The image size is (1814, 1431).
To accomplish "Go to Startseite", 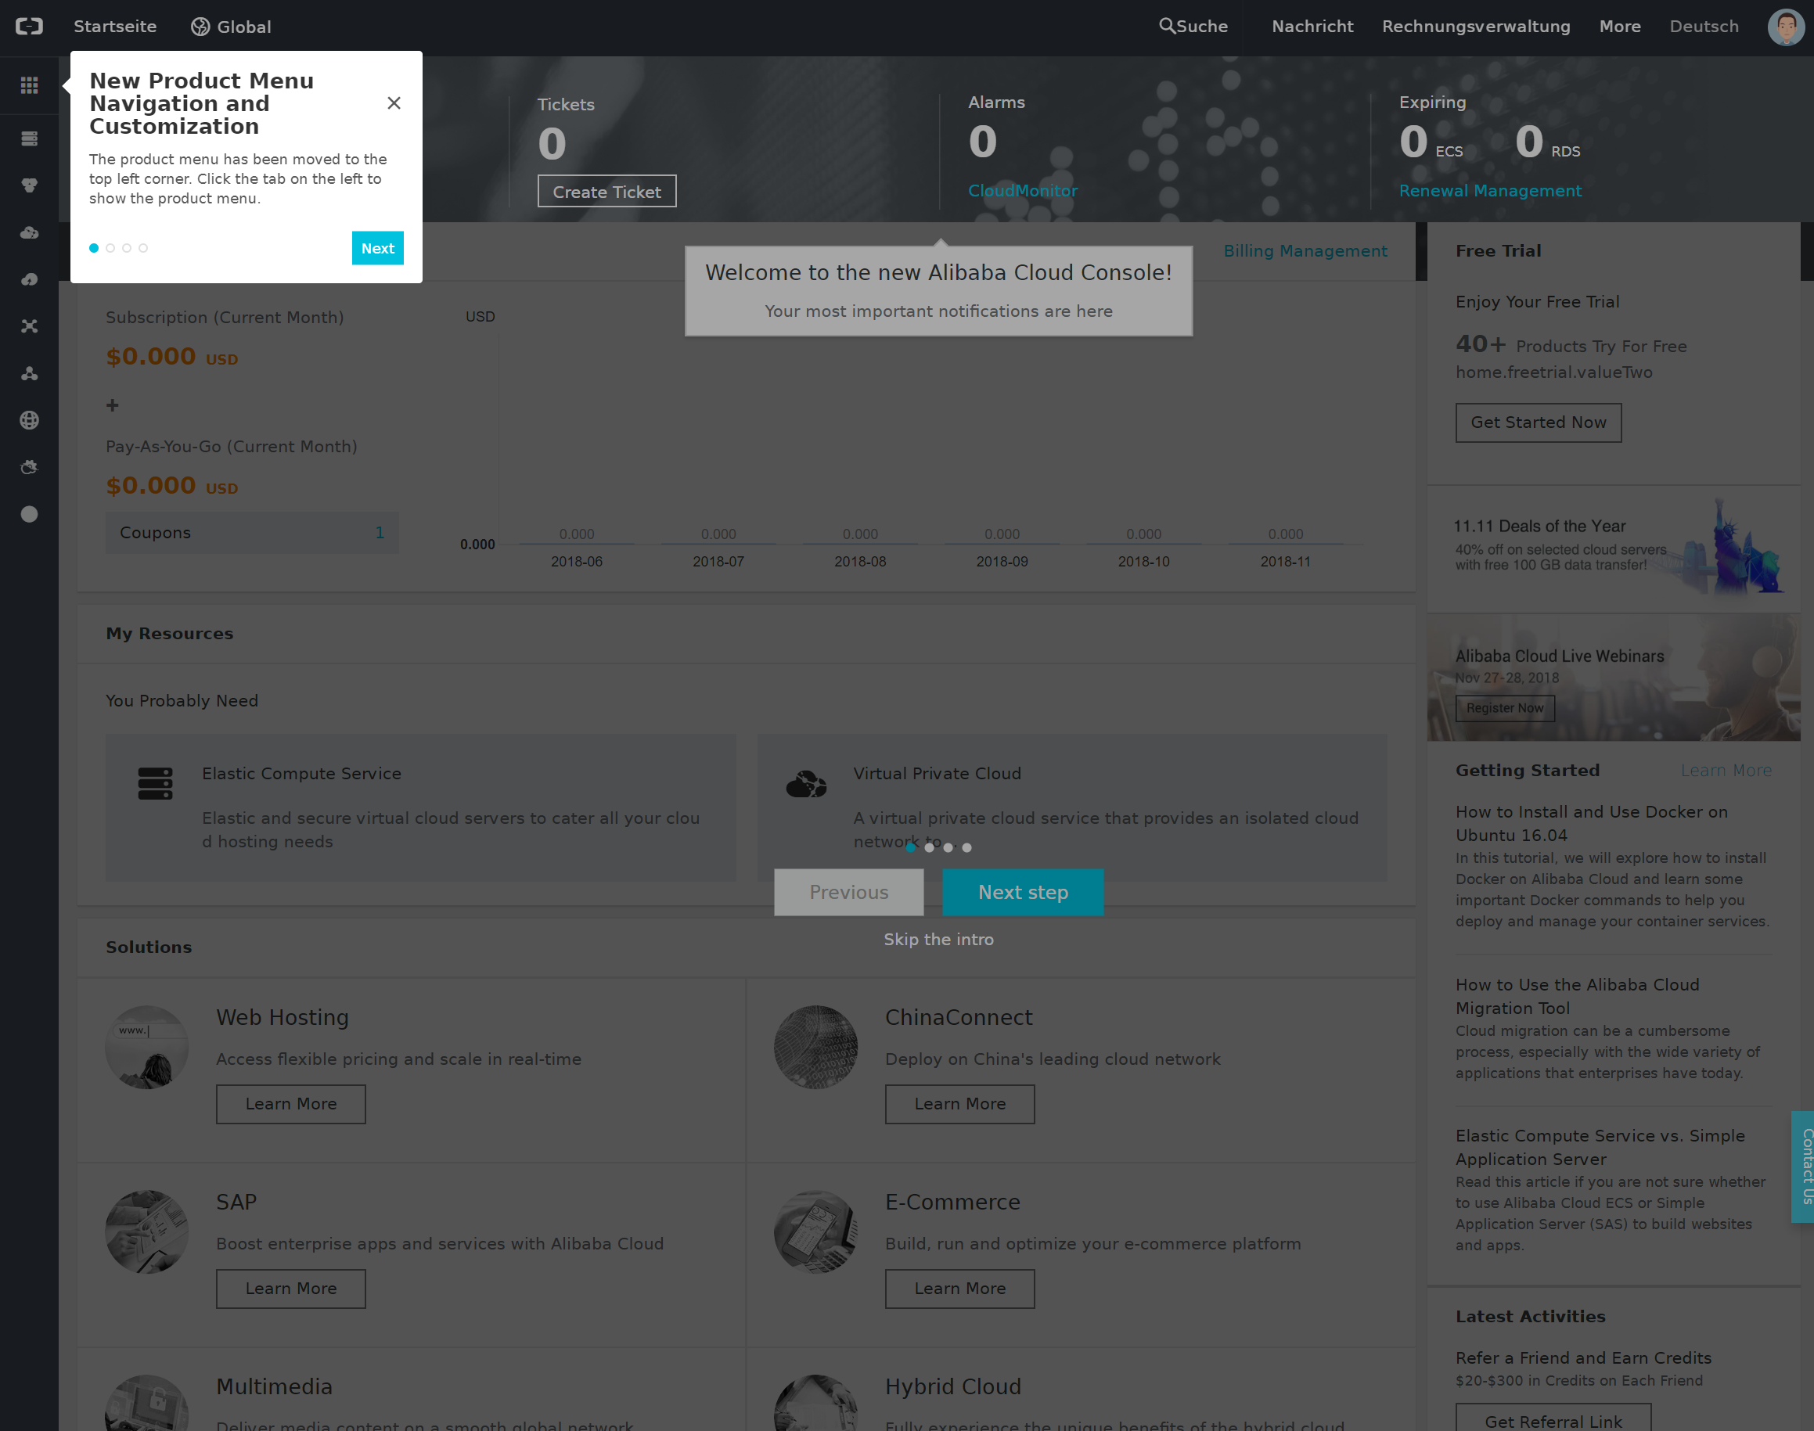I will pos(115,26).
